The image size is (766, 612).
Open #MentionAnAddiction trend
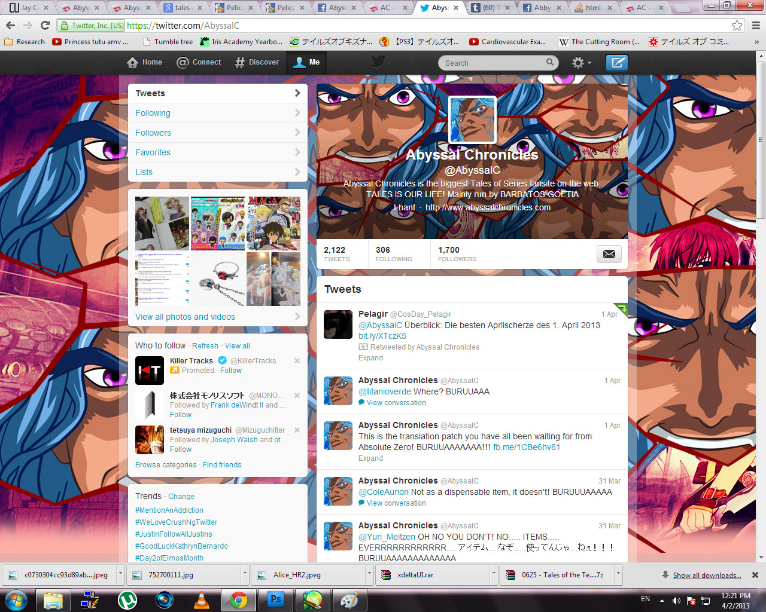169,510
